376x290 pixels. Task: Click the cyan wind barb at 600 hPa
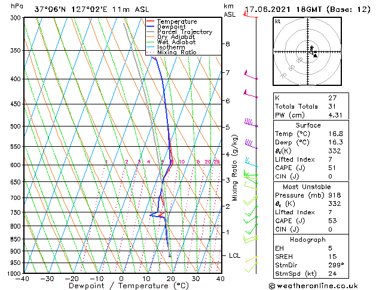pos(251,162)
